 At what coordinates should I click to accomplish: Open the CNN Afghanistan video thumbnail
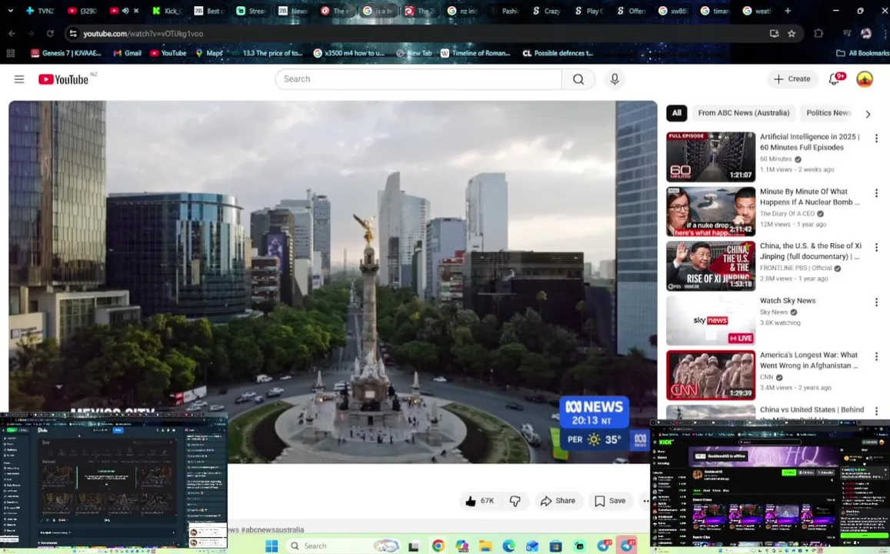click(711, 375)
